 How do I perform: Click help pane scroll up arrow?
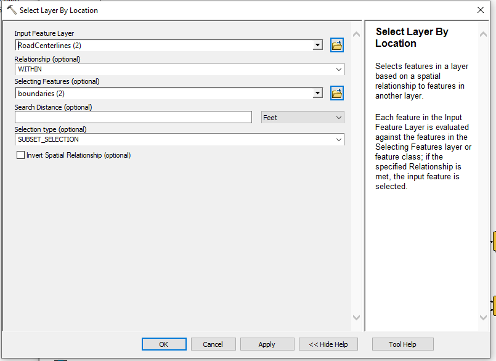coord(483,34)
